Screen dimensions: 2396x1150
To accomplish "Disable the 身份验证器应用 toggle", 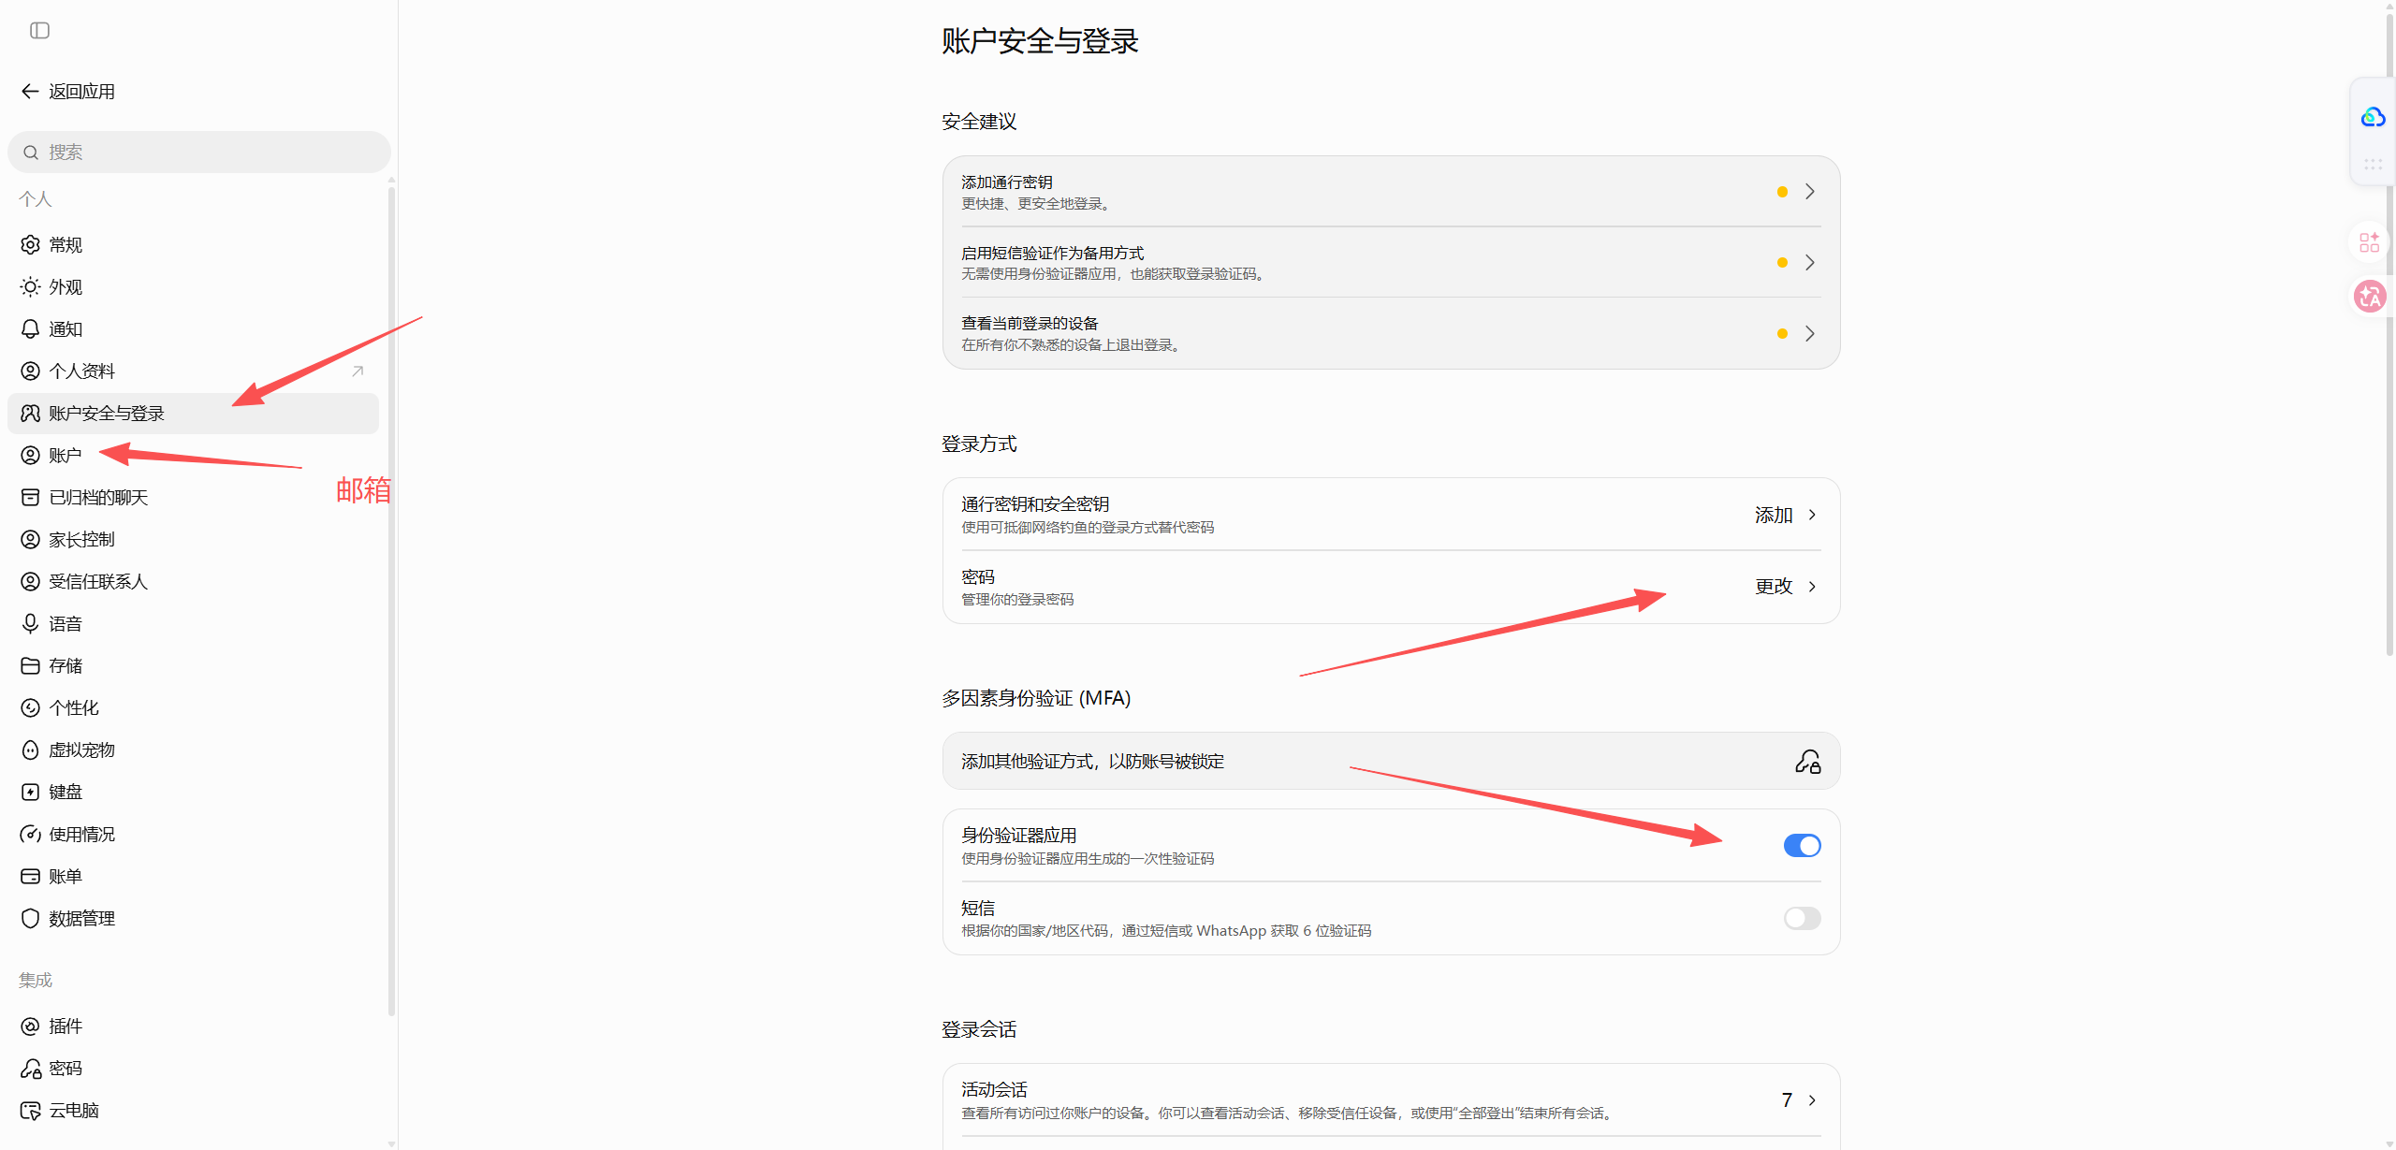I will click(x=1802, y=846).
